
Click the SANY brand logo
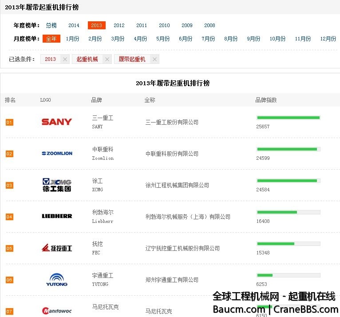coord(56,122)
